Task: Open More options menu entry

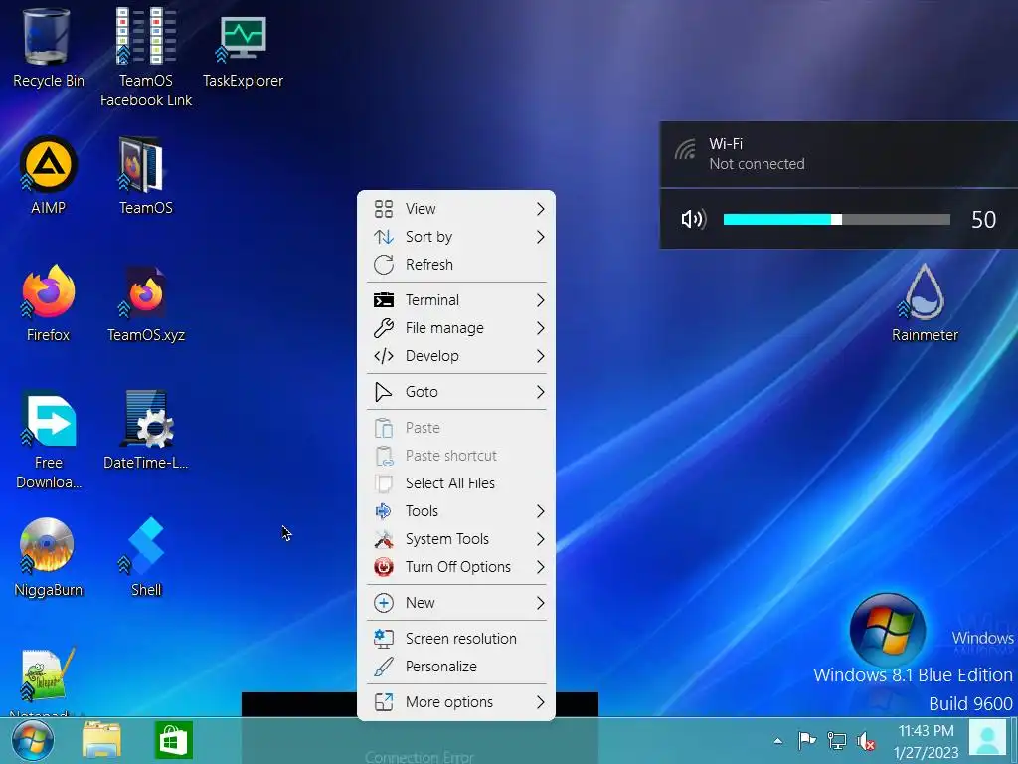Action: click(x=456, y=702)
